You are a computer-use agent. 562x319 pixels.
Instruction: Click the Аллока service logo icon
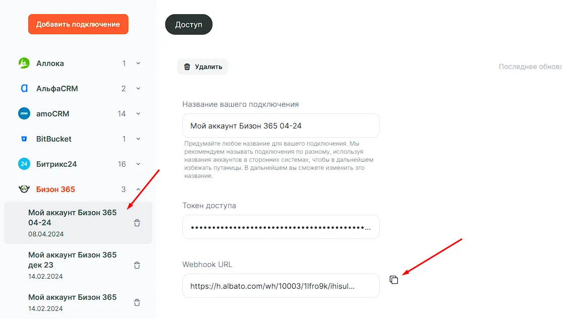24,63
